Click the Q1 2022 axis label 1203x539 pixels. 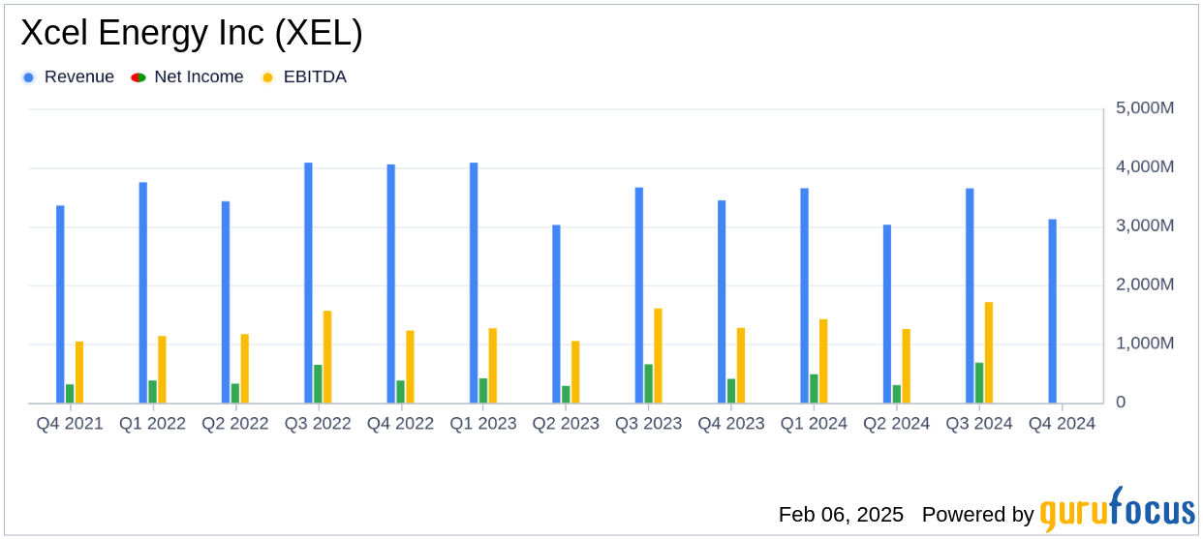coord(152,424)
